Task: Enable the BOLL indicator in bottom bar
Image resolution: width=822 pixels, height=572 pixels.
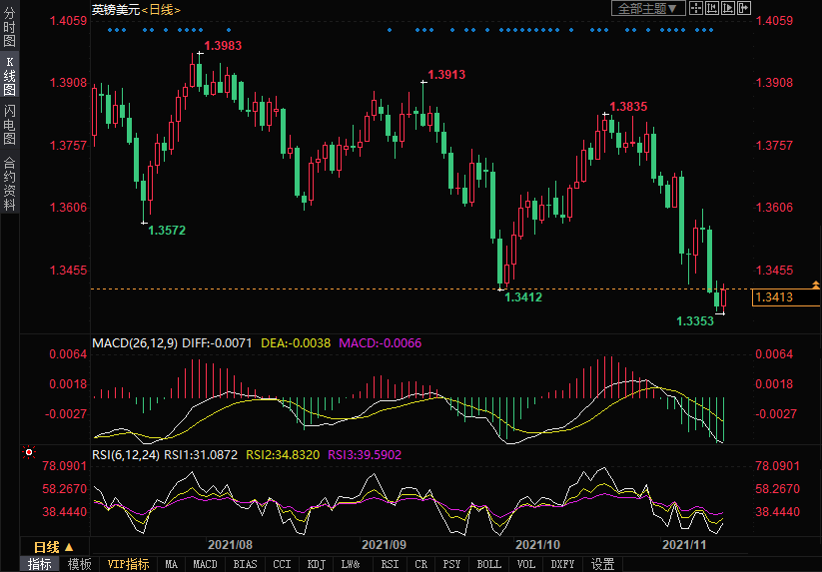Action: click(x=488, y=564)
